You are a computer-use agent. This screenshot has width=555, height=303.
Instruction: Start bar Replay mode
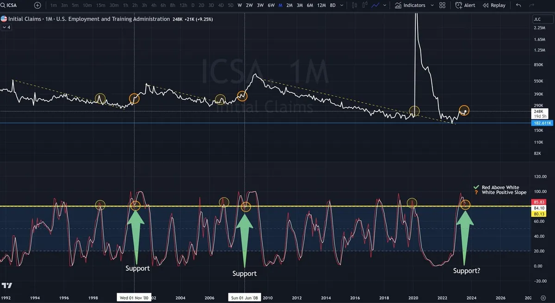tap(494, 5)
